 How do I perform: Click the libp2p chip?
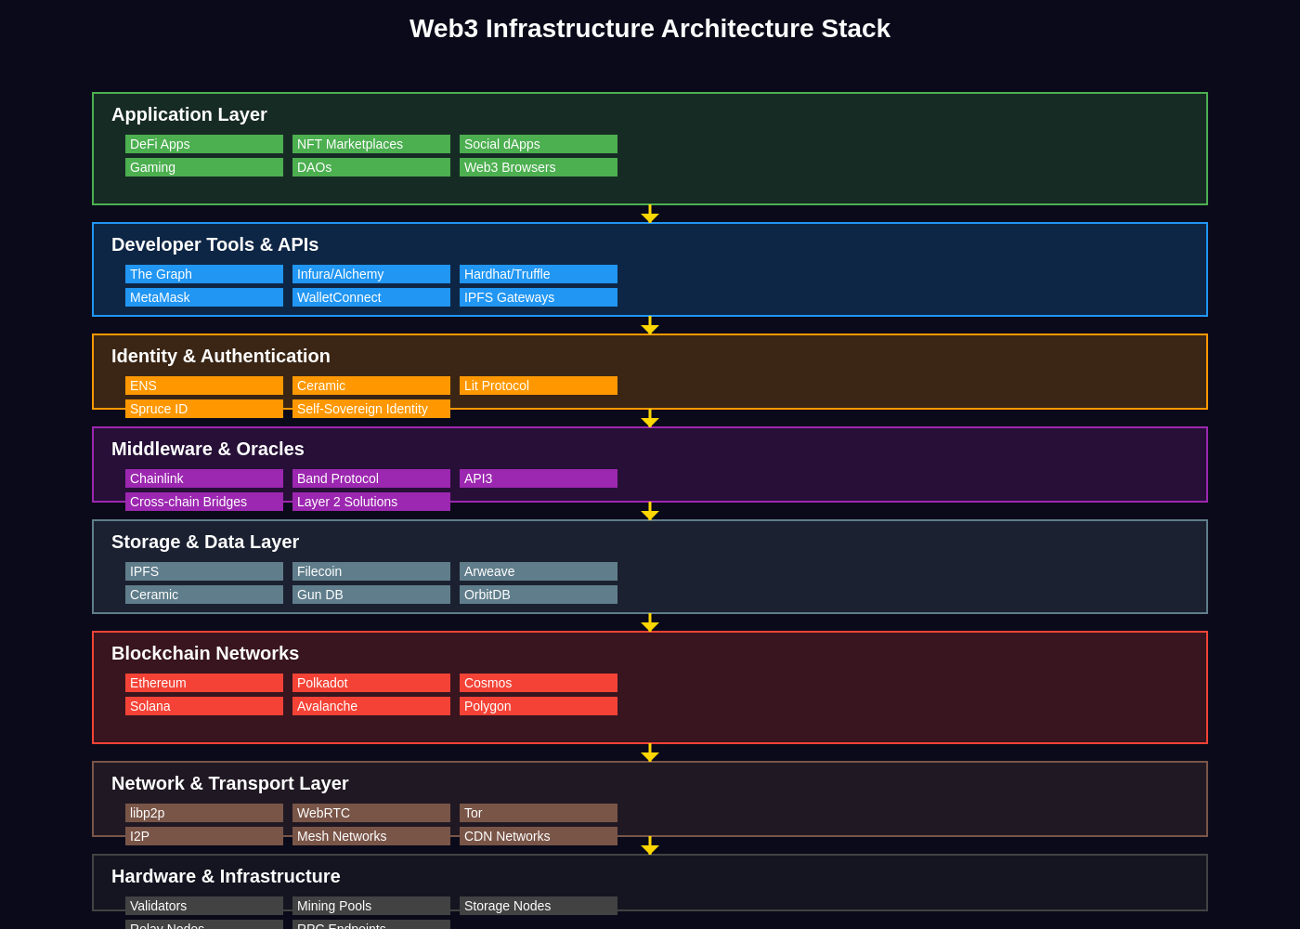tap(204, 813)
